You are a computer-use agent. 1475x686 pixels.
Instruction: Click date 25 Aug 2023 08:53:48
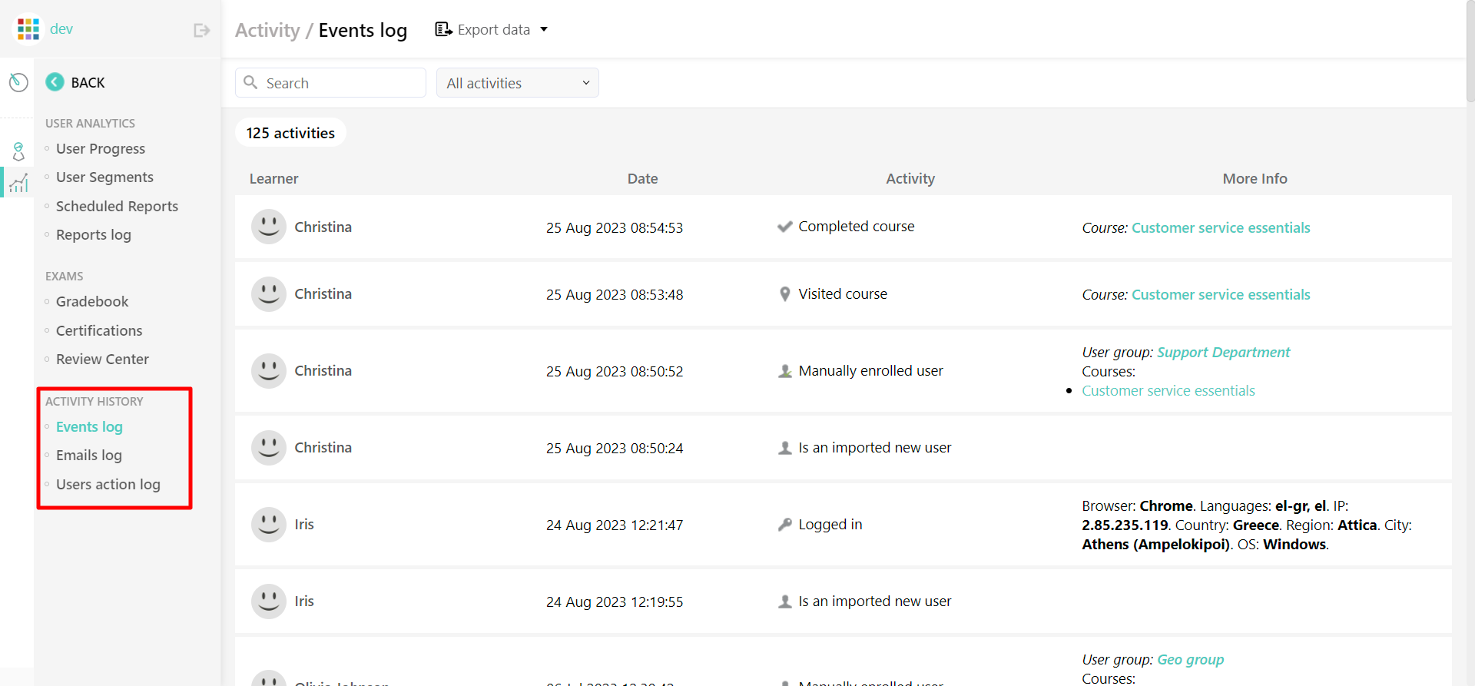click(x=615, y=294)
